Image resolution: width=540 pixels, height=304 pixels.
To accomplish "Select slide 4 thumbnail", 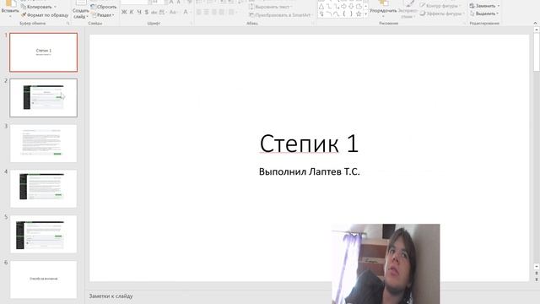I will pos(43,188).
